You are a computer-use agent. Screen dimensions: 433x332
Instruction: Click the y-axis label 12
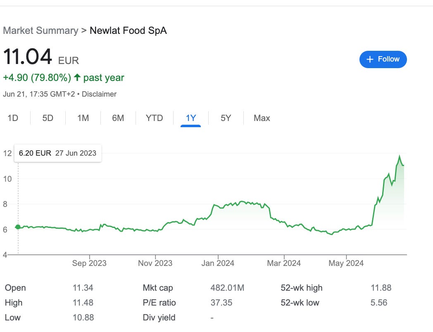tap(7, 154)
